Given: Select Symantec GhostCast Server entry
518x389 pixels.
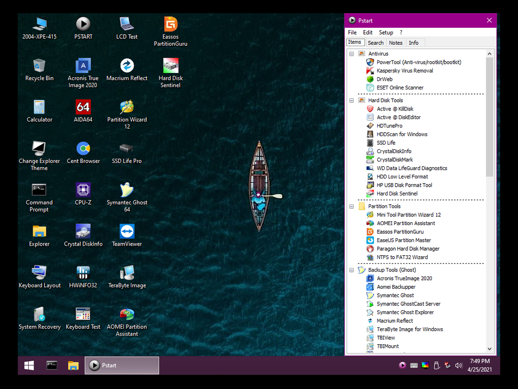Looking at the screenshot, I should point(409,304).
